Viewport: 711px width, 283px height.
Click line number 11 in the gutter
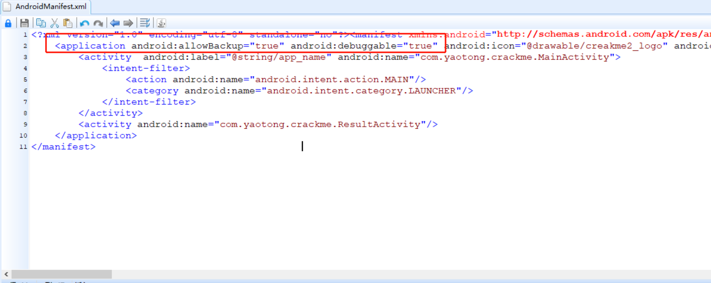coord(23,147)
